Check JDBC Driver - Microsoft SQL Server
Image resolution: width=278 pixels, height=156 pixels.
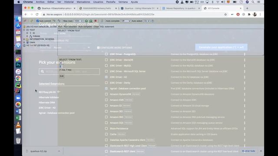[x=106, y=71]
